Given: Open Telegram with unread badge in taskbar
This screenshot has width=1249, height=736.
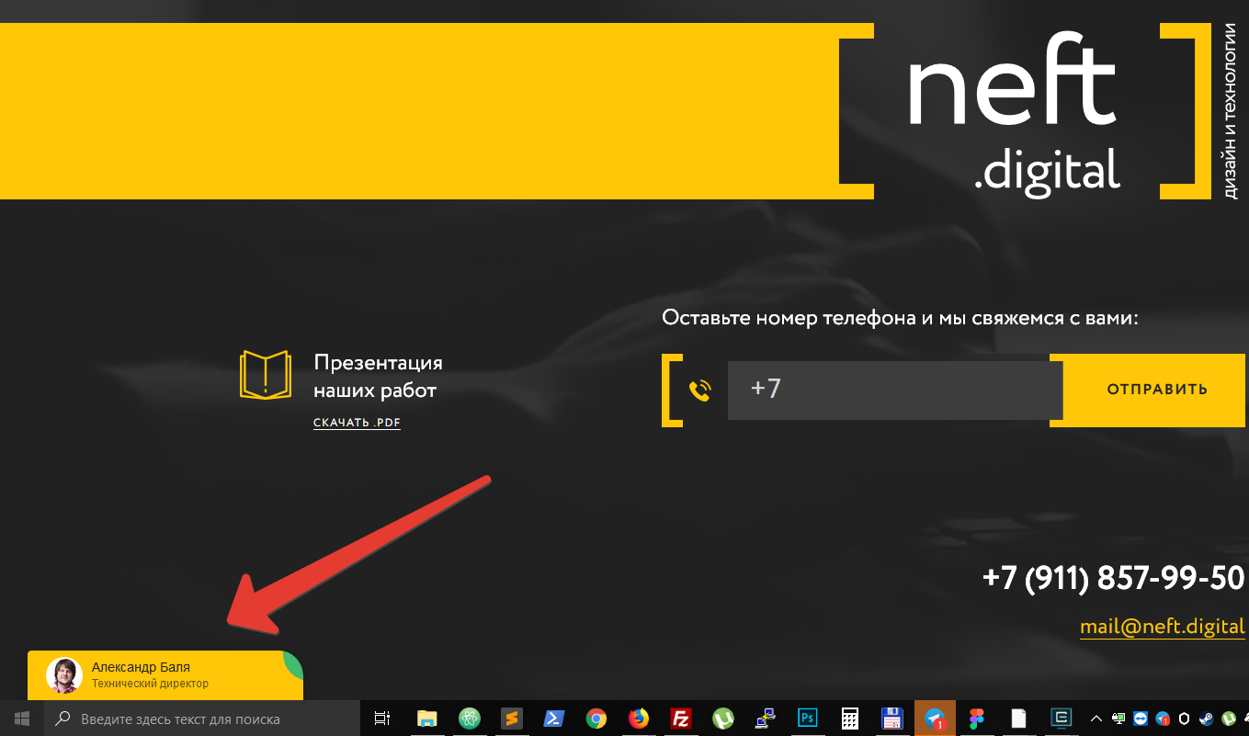Looking at the screenshot, I should click(935, 719).
